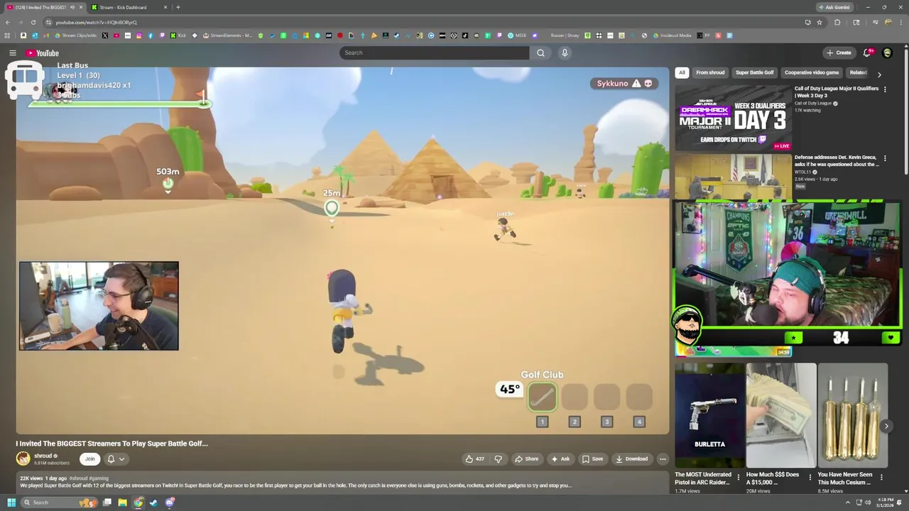Bookmark this page with the star icon
Image resolution: width=909 pixels, height=511 pixels.
coord(820,22)
